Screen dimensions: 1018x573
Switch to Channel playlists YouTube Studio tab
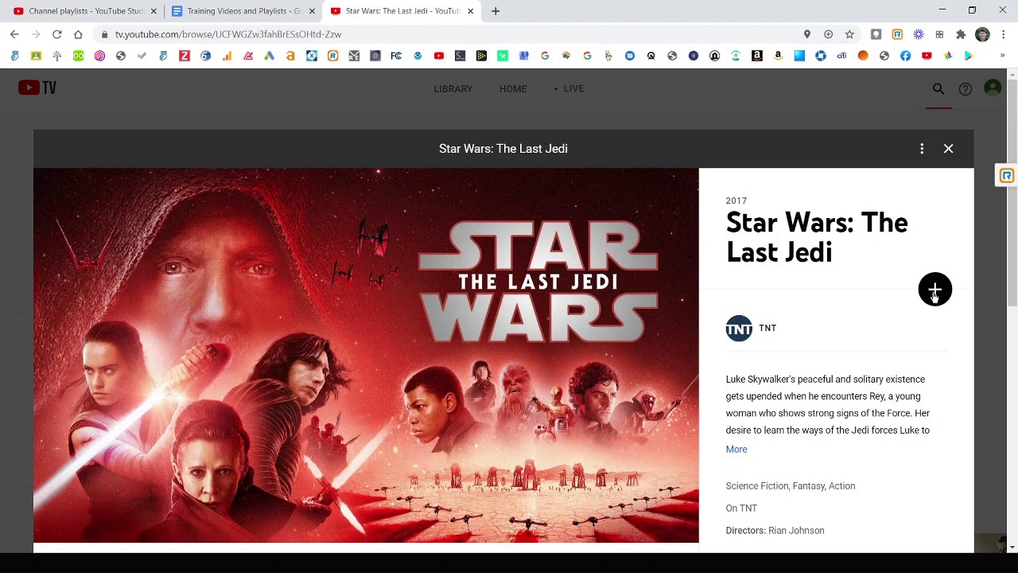(x=86, y=11)
